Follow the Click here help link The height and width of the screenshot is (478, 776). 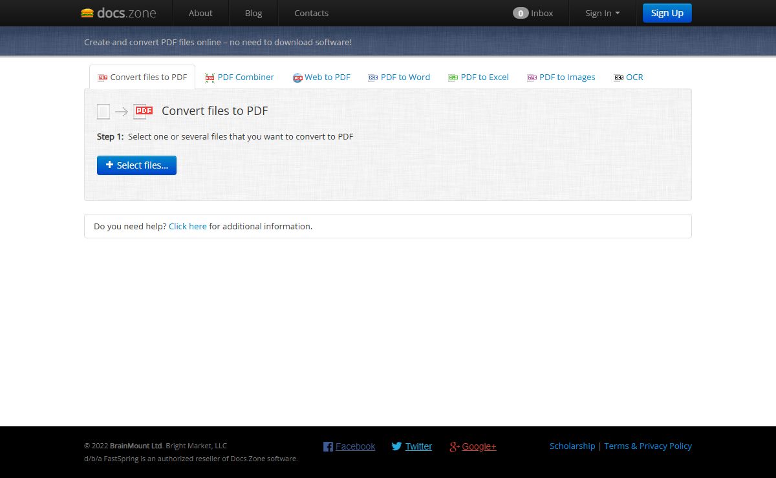coord(188,226)
